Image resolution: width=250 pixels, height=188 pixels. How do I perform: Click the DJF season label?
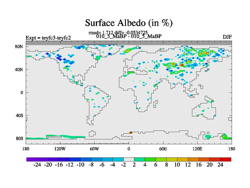click(x=227, y=37)
